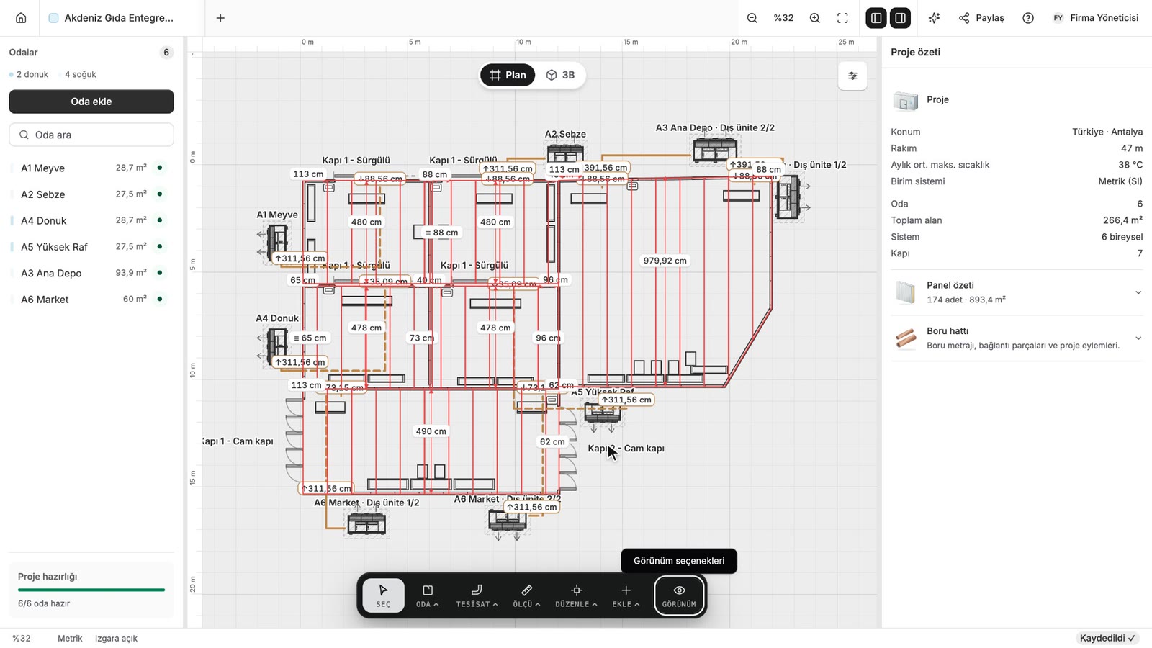Click the 490 cm dimension label
1152x648 pixels.
431,431
